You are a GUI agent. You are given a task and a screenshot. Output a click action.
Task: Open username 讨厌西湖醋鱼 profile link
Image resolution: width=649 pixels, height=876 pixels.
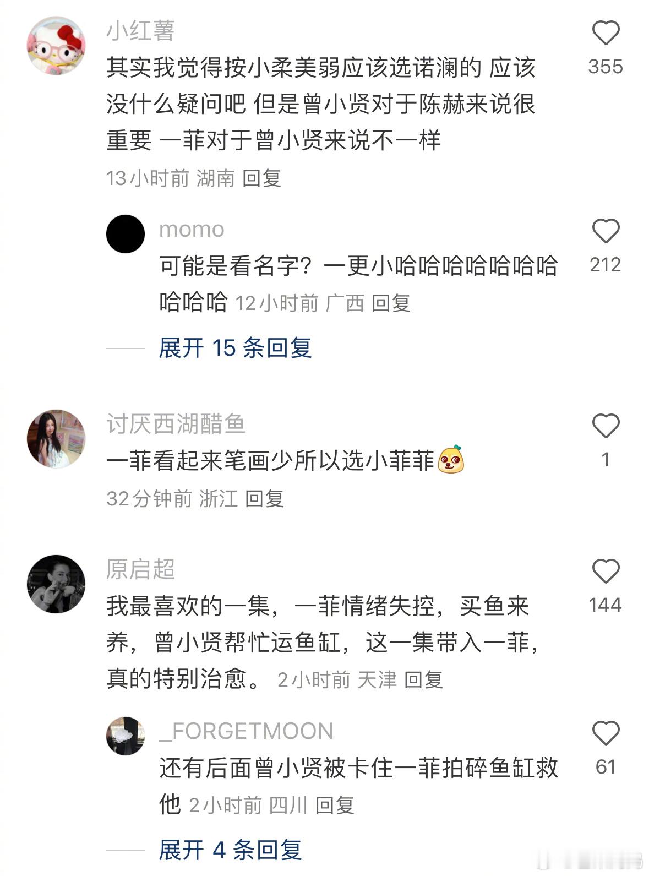tap(176, 424)
